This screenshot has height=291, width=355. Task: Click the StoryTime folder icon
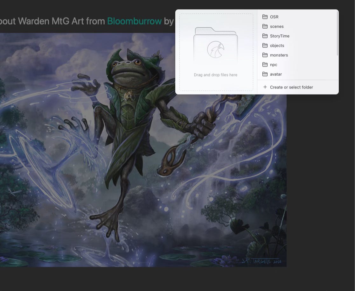(x=265, y=36)
